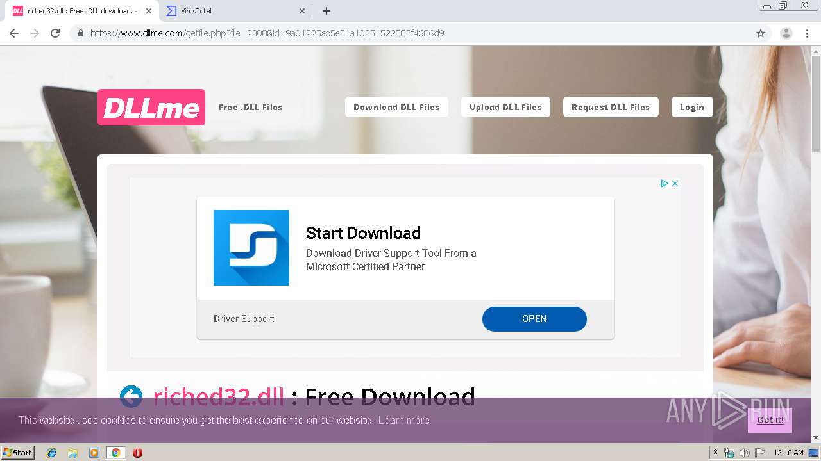The height and width of the screenshot is (461, 821).
Task: Open the Learn more cookie link
Action: coord(403,420)
